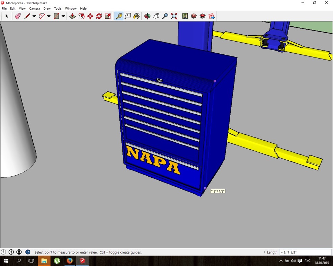This screenshot has width=333, height=266.
Task: Pick the Eraser tool
Action: coord(18,16)
